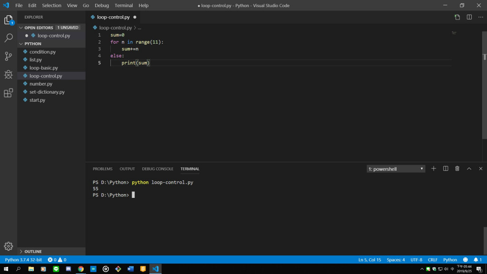Open the Debug menu
Image resolution: width=487 pixels, height=274 pixels.
pyautogui.click(x=102, y=5)
